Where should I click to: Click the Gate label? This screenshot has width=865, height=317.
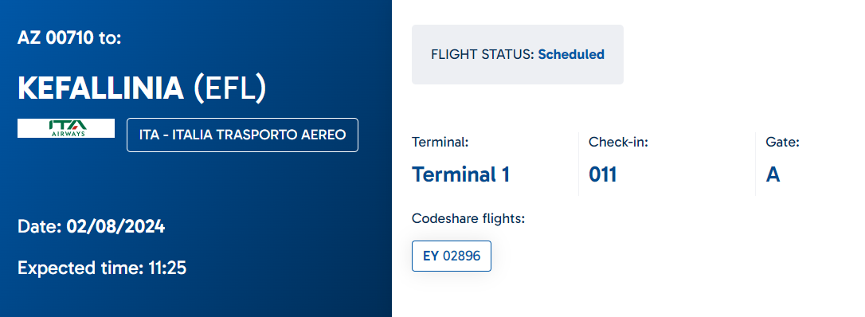[782, 143]
